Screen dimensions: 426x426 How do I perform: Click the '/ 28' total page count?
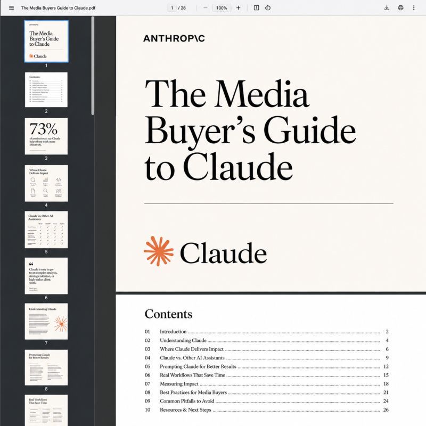click(182, 8)
